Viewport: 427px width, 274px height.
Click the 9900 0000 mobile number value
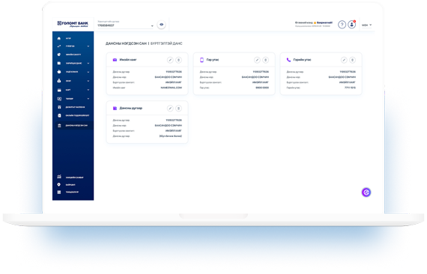click(262, 88)
